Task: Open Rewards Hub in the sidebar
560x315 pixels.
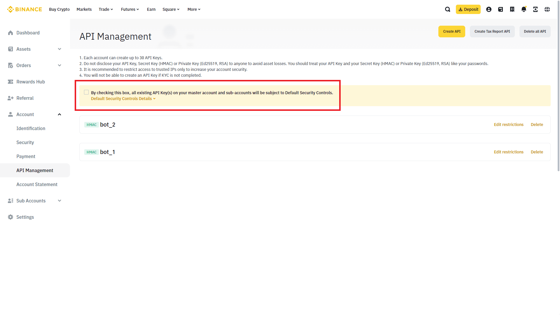Action: 31,82
